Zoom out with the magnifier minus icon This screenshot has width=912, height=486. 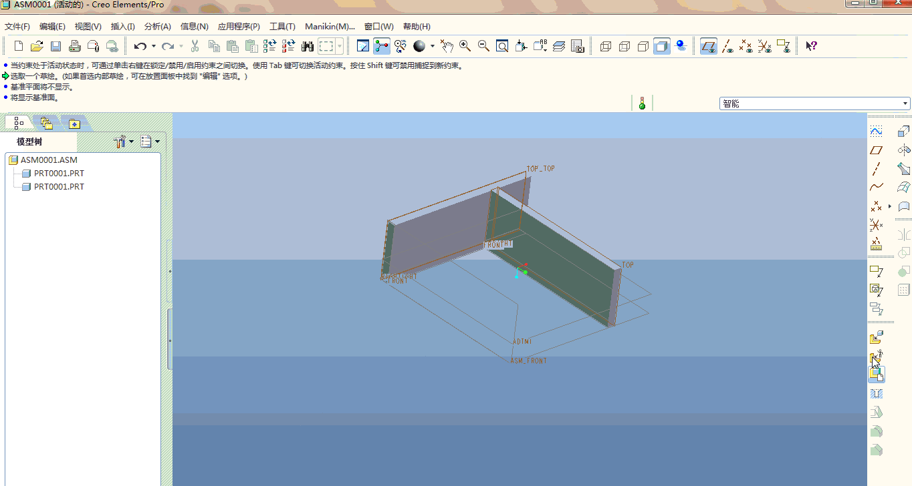pyautogui.click(x=483, y=46)
